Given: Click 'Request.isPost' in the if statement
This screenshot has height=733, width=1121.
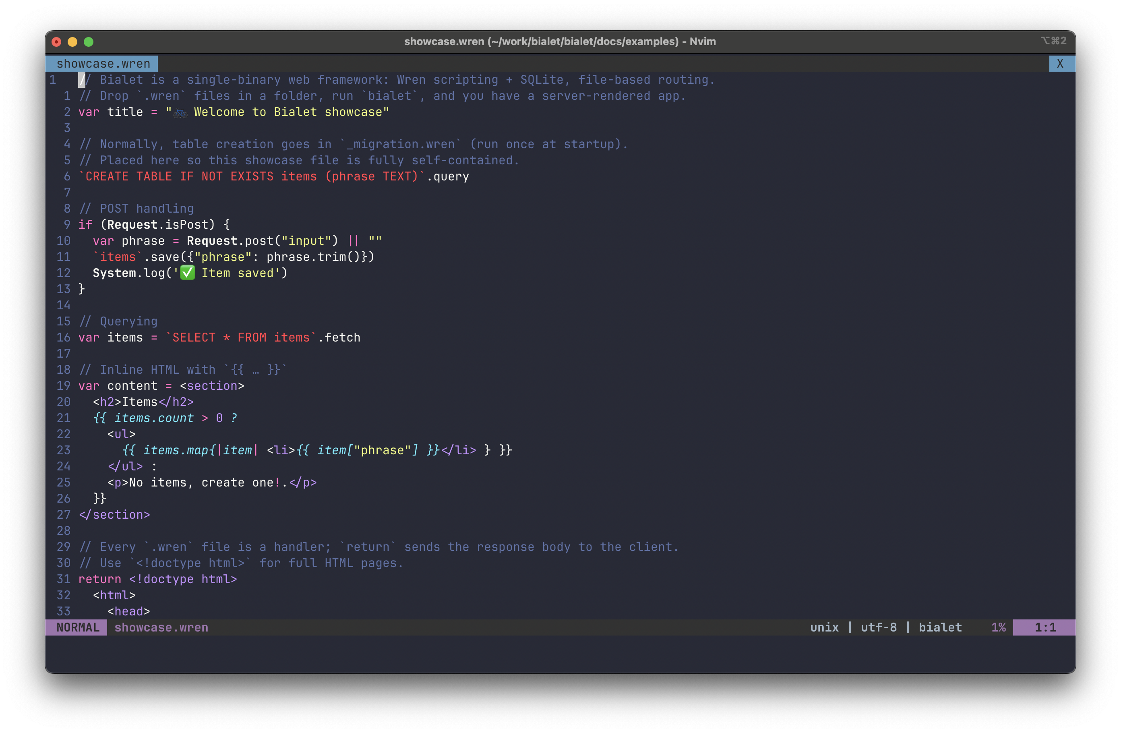Looking at the screenshot, I should pos(158,225).
